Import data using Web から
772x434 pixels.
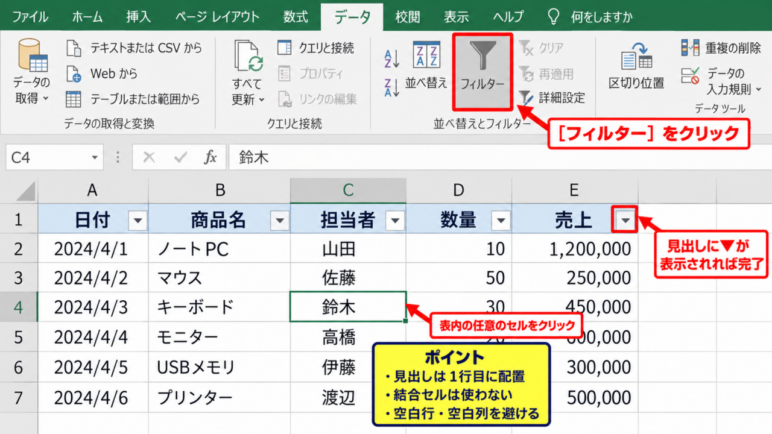pos(102,74)
